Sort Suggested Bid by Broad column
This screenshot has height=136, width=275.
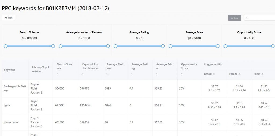[214, 74]
